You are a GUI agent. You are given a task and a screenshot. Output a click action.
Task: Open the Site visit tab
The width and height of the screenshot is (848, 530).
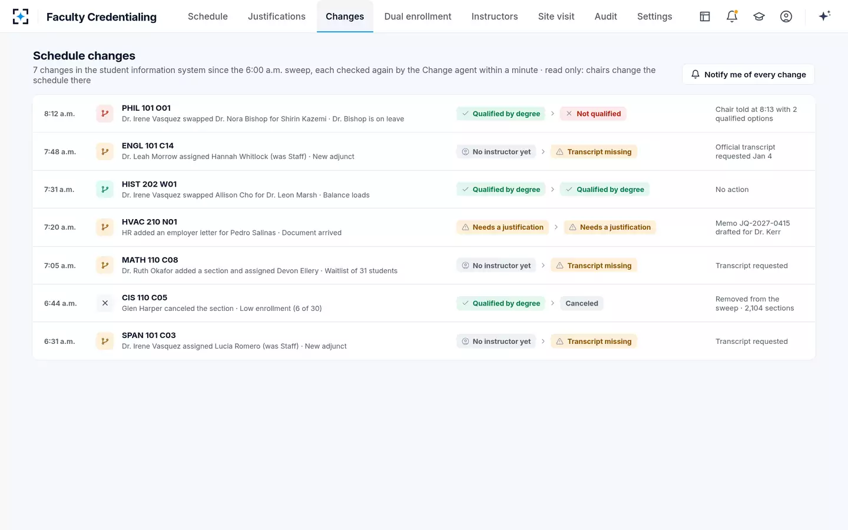click(x=556, y=16)
